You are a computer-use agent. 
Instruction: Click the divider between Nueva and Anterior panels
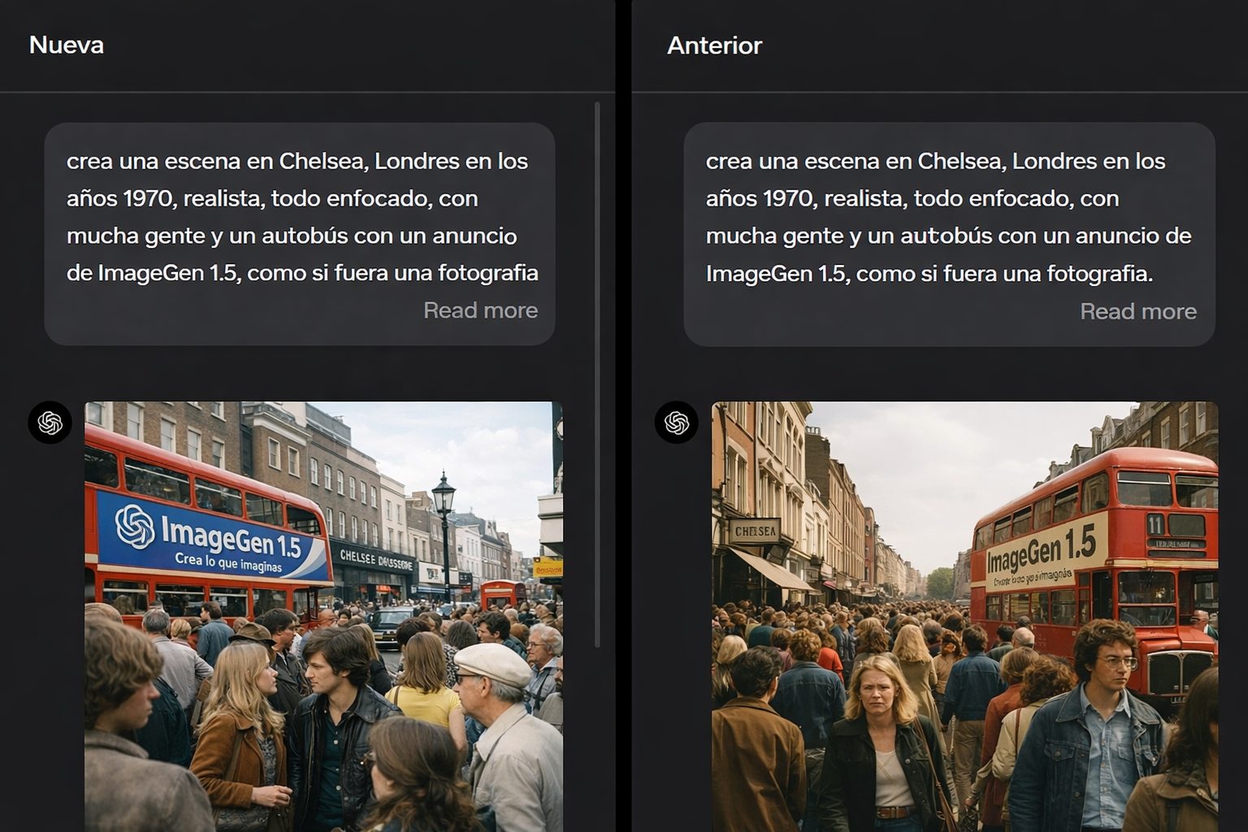pyautogui.click(x=623, y=416)
